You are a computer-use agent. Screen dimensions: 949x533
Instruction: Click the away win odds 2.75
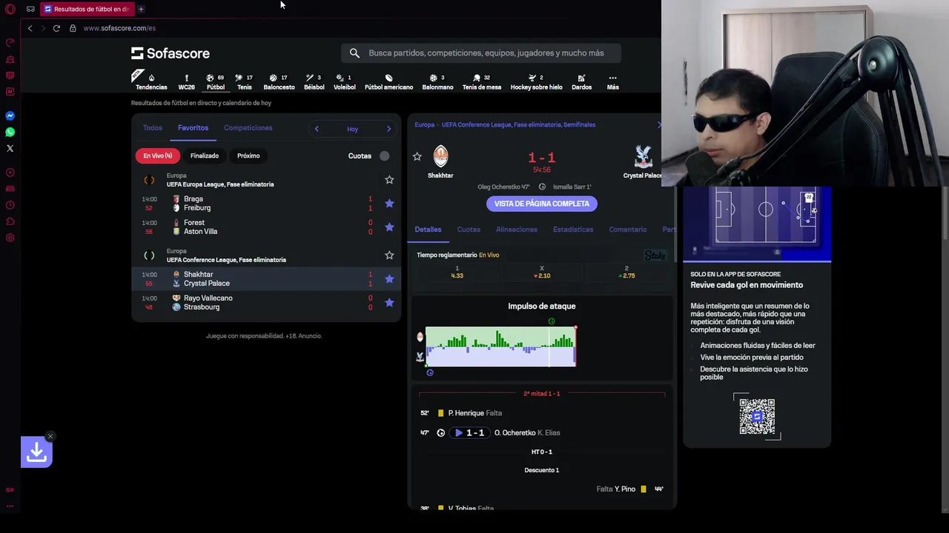point(626,272)
